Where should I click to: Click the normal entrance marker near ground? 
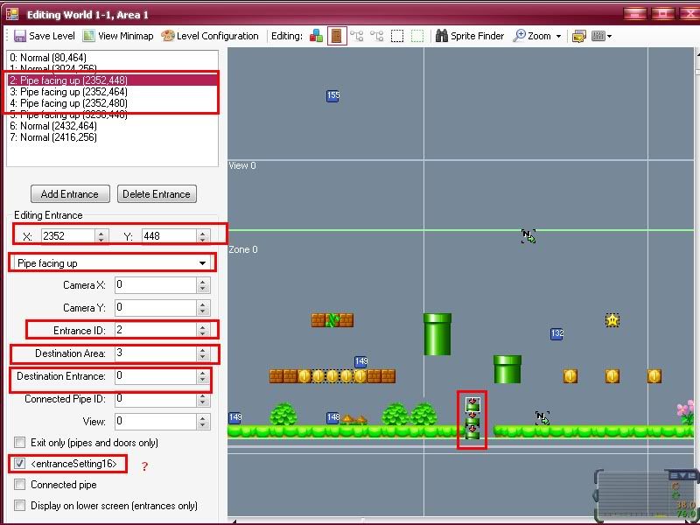click(x=542, y=418)
